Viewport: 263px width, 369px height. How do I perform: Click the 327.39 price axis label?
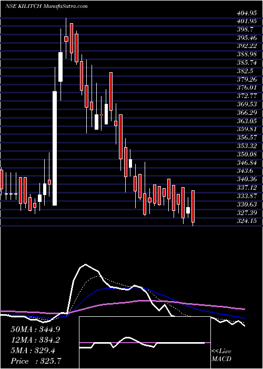tap(247, 212)
